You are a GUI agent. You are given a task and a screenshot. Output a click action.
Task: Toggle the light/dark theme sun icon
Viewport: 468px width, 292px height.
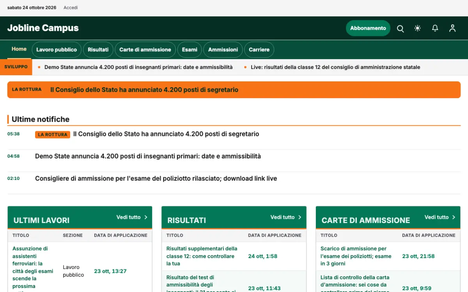418,28
